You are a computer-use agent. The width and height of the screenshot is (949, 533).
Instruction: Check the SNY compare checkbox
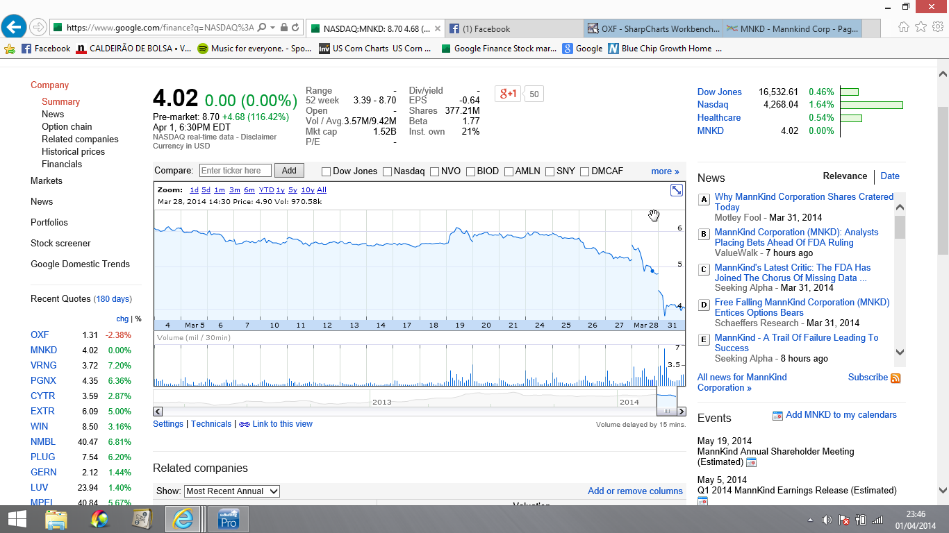550,171
